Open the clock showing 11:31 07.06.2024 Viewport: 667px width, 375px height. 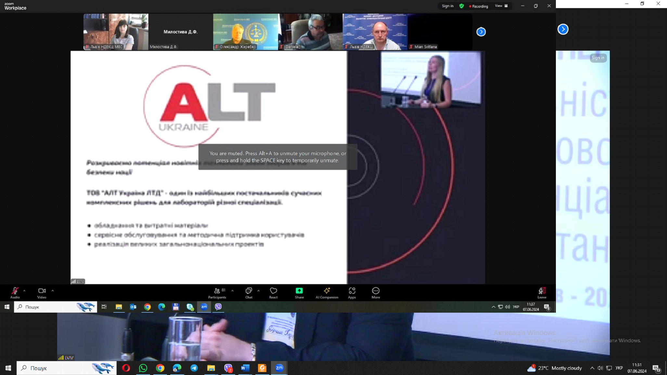pyautogui.click(x=637, y=368)
